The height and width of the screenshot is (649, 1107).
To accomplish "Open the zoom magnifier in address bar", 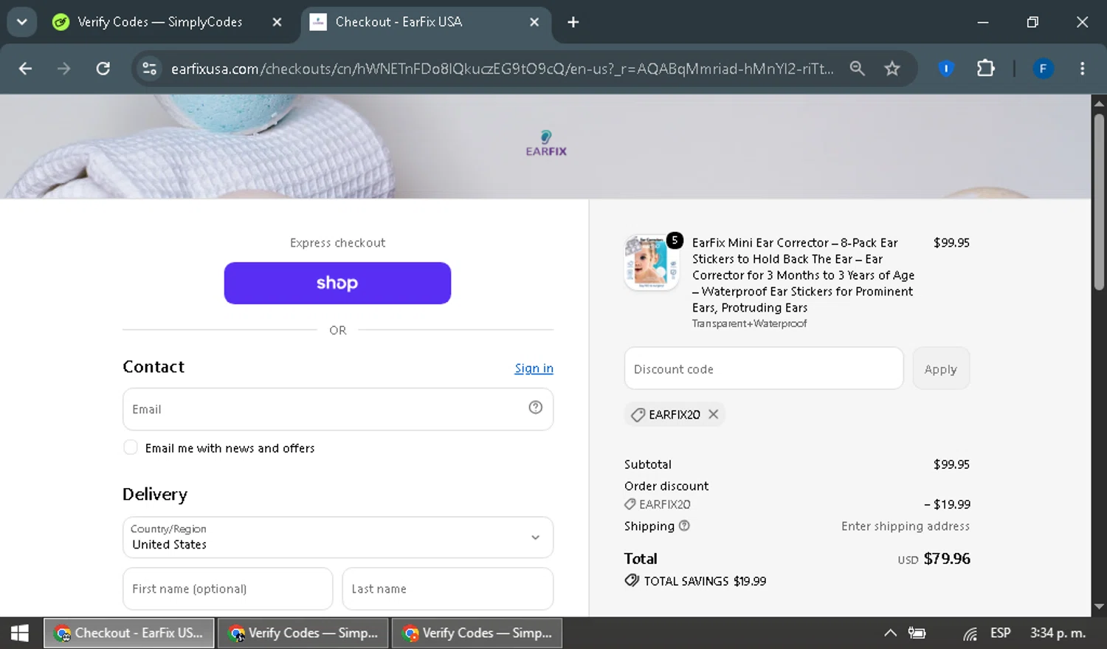I will (857, 69).
